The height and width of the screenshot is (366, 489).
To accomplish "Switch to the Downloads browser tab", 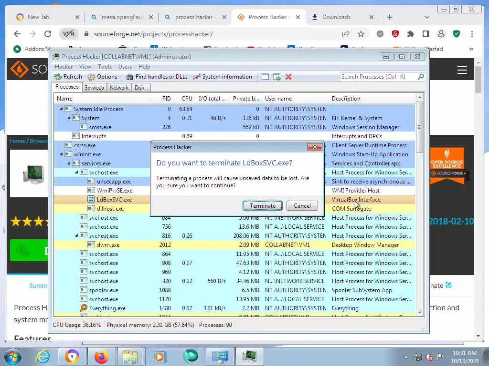I will [x=342, y=17].
